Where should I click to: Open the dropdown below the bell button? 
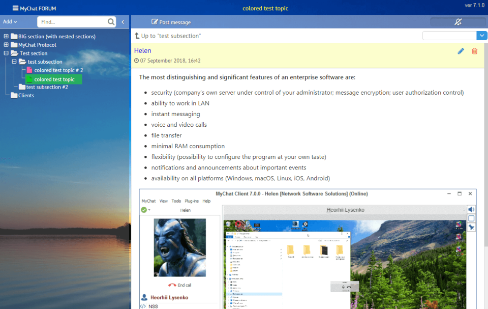click(481, 36)
